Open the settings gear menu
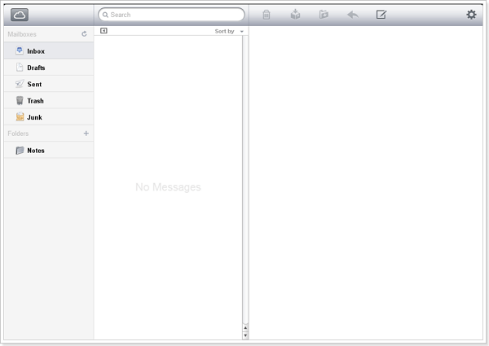The image size is (489, 346). (471, 15)
